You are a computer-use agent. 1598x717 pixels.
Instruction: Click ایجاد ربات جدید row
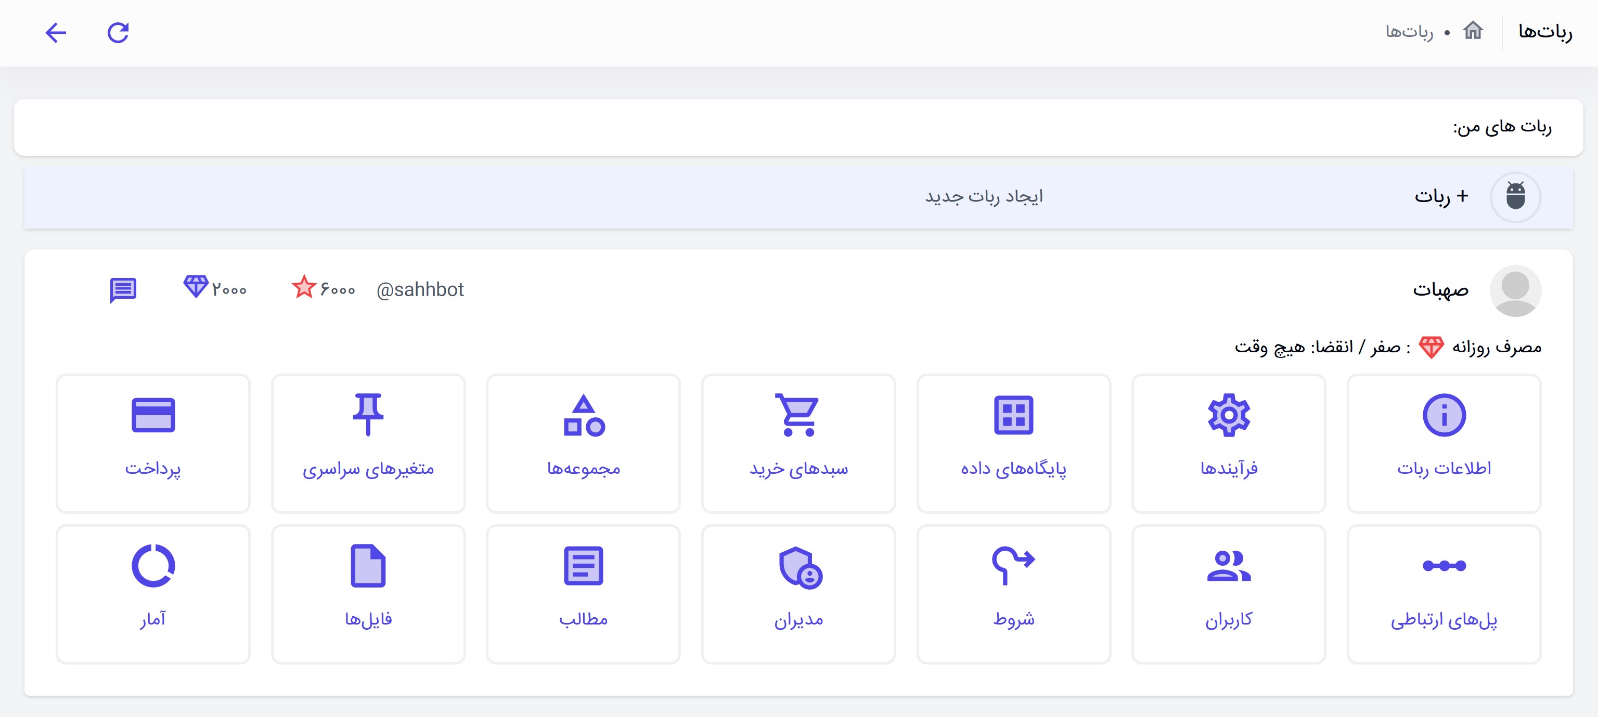(984, 197)
